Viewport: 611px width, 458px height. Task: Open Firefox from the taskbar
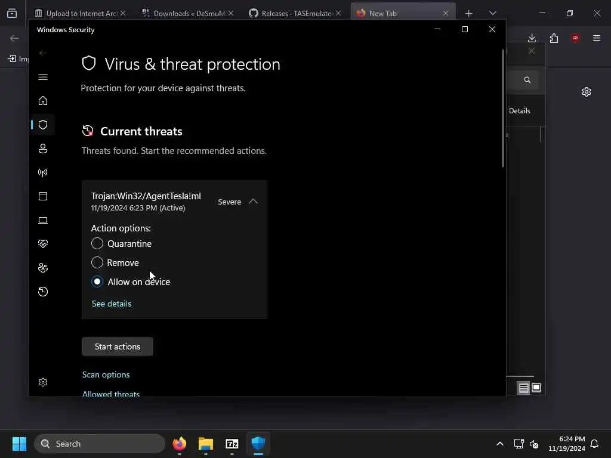click(179, 444)
